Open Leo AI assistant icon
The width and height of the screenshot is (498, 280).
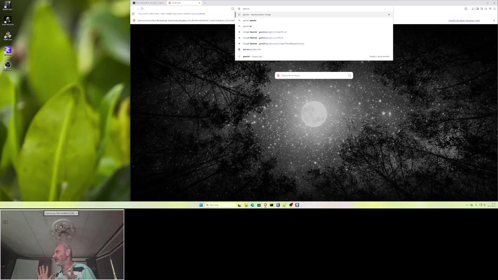click(486, 9)
